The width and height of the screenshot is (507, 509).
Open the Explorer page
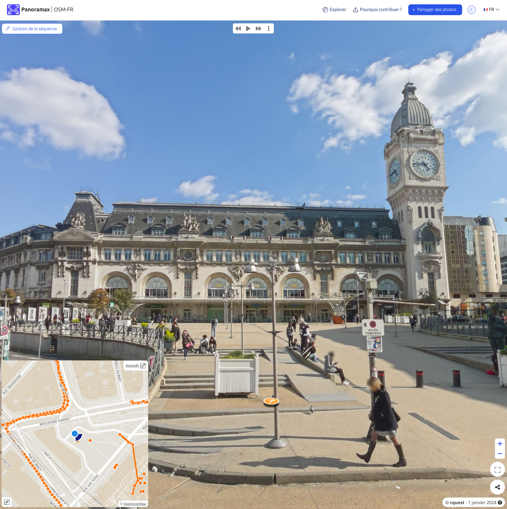[x=334, y=10]
